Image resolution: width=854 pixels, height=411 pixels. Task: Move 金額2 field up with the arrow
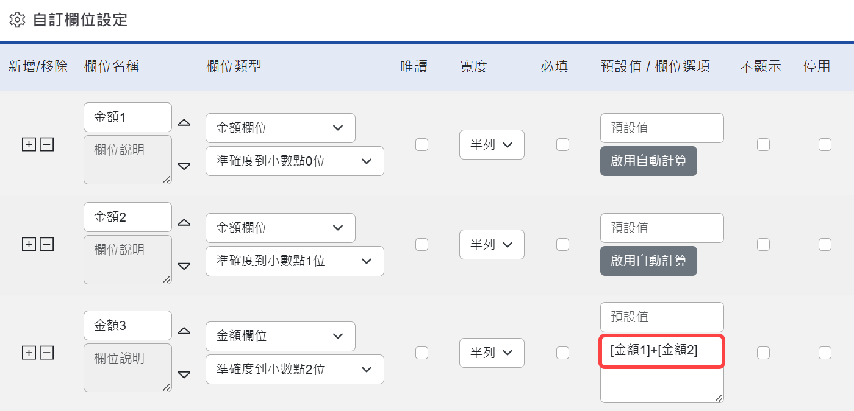(184, 223)
